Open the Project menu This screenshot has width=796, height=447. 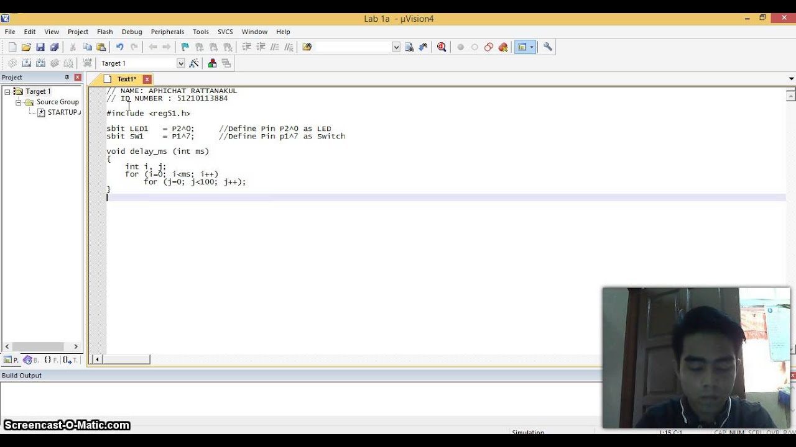(x=78, y=32)
